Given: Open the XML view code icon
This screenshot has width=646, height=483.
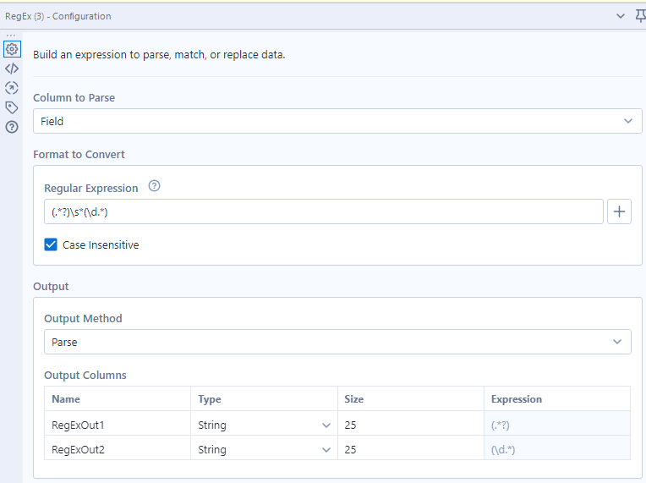Looking at the screenshot, I should point(12,69).
